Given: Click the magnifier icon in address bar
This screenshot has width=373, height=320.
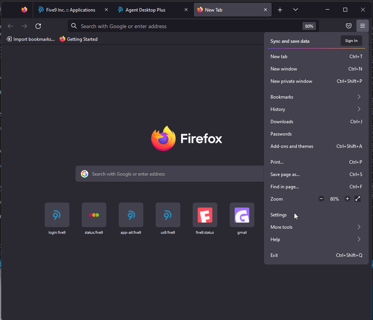Looking at the screenshot, I should 74,26.
